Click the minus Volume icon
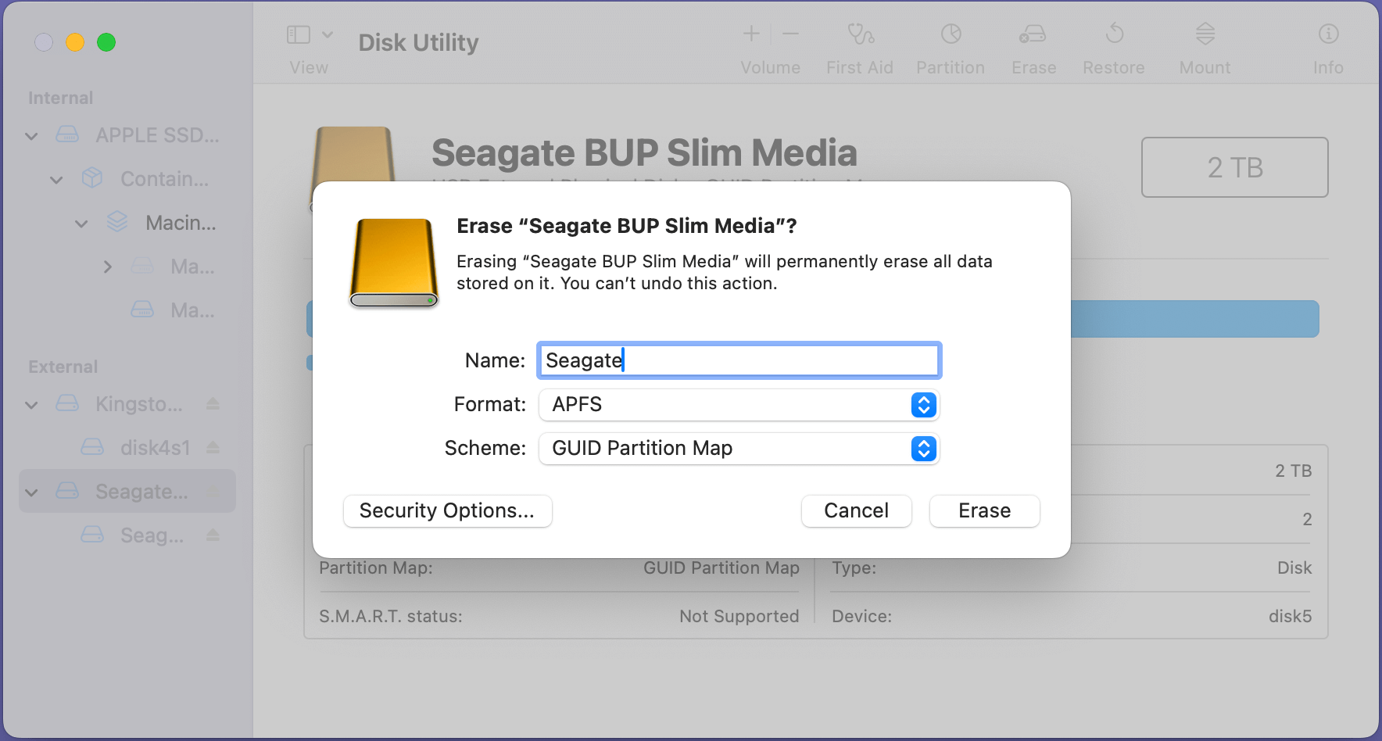This screenshot has width=1382, height=741. pyautogui.click(x=790, y=34)
